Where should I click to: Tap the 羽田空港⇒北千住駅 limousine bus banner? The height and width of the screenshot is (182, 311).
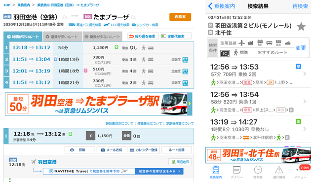coord(258,155)
